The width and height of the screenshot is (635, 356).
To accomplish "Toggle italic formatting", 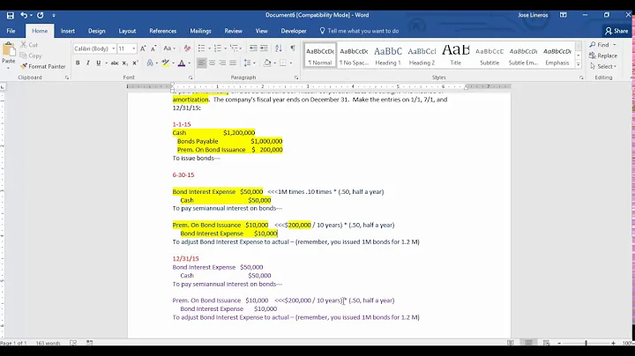I will [x=88, y=63].
